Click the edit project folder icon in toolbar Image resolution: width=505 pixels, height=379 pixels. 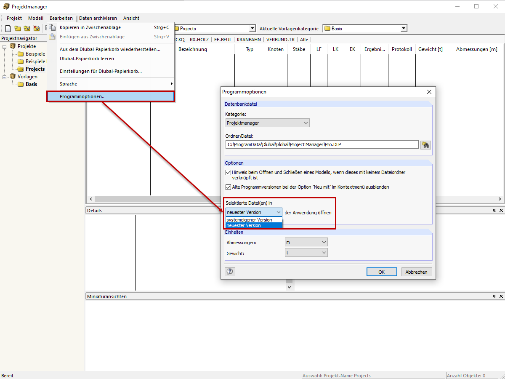(27, 28)
